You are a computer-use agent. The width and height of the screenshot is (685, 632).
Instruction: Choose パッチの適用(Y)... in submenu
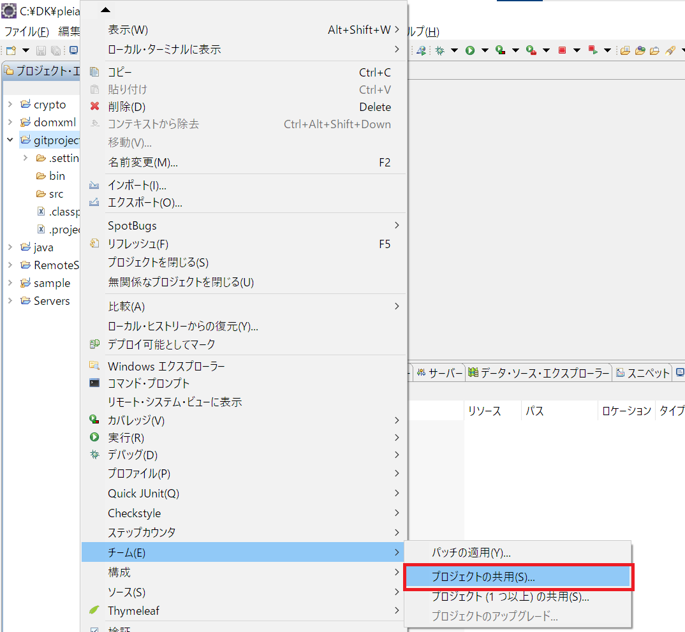(x=518, y=552)
